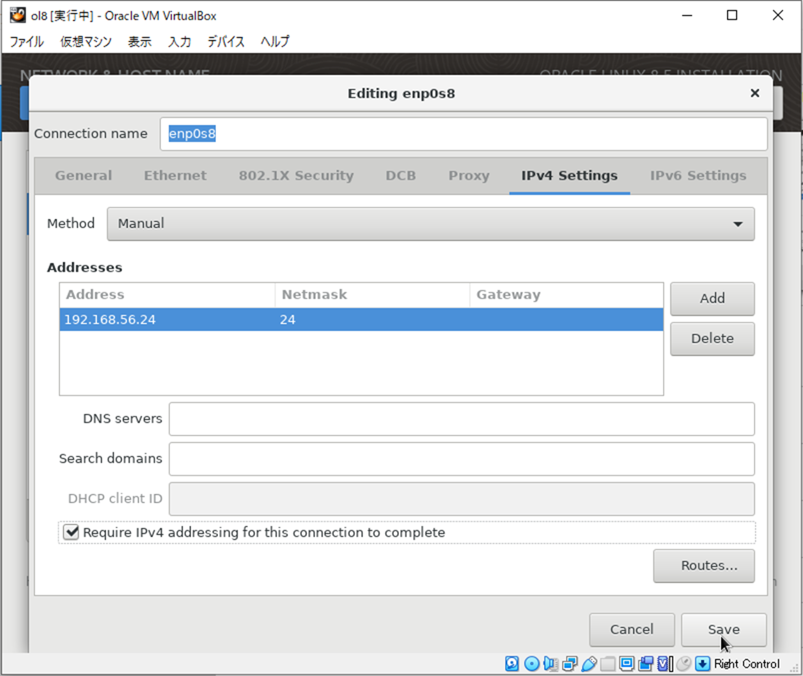Click the Right Control host key label

click(x=747, y=664)
